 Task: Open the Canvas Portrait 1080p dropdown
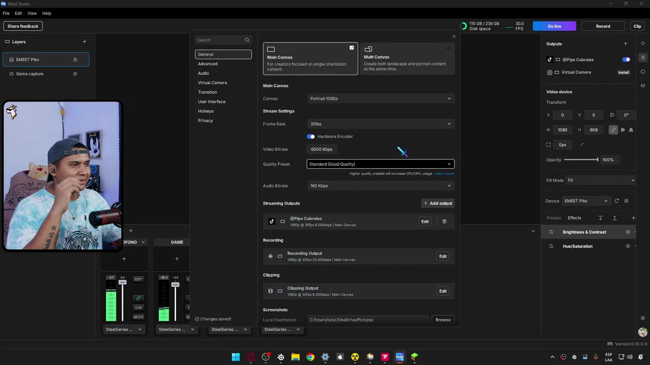point(380,98)
